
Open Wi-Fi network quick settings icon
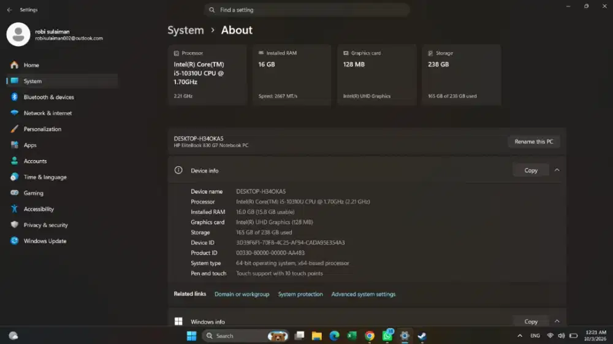coord(550,336)
